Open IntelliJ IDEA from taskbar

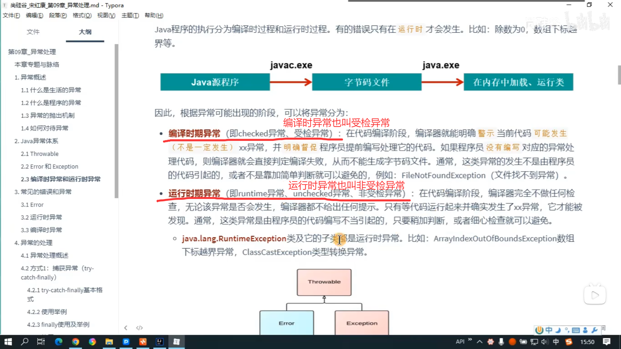tap(159, 342)
